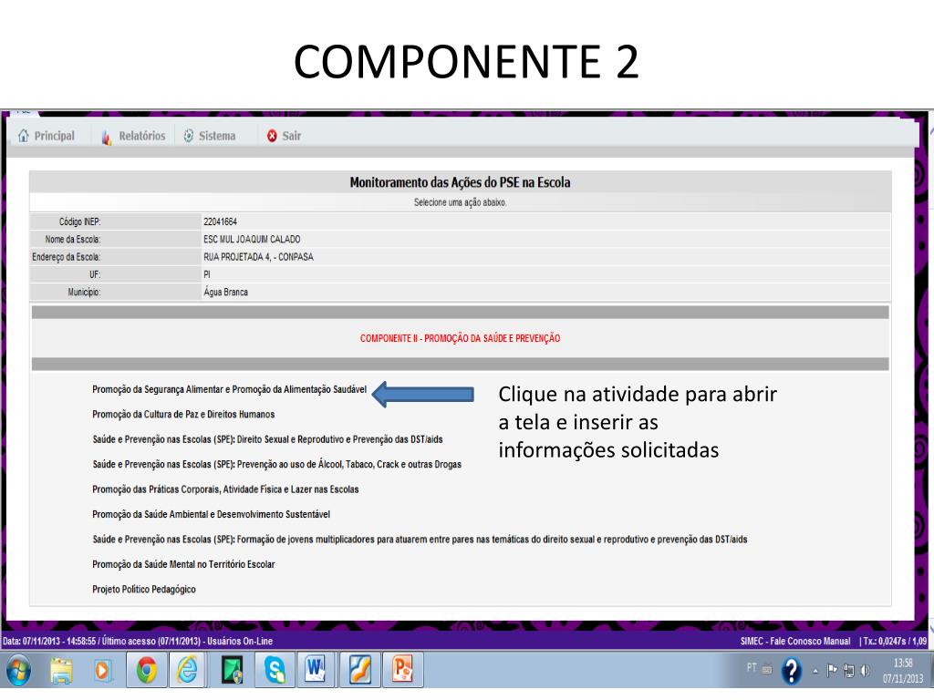
Task: Click the UF value PI
Action: coord(207,274)
